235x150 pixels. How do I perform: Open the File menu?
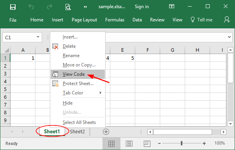point(13,20)
